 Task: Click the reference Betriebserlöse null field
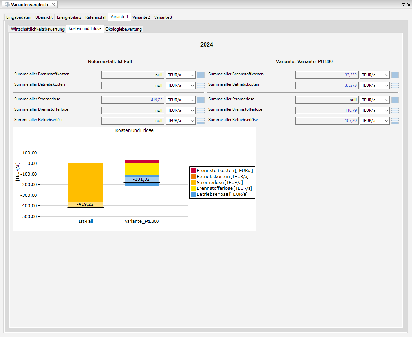click(x=133, y=121)
